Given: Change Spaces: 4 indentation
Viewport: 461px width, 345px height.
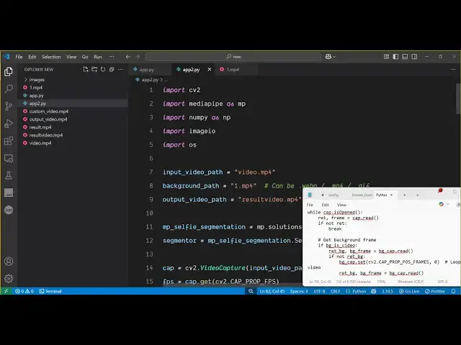Looking at the screenshot, I should click(299, 291).
